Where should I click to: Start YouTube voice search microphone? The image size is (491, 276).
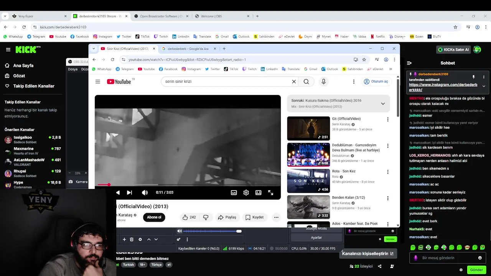(323, 81)
